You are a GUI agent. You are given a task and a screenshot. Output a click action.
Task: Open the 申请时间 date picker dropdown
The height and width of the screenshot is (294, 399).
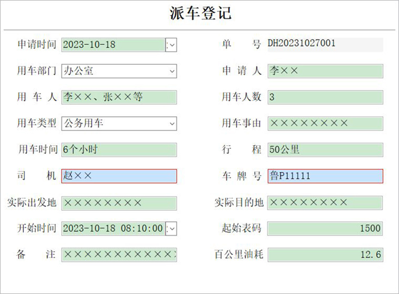[x=171, y=44]
